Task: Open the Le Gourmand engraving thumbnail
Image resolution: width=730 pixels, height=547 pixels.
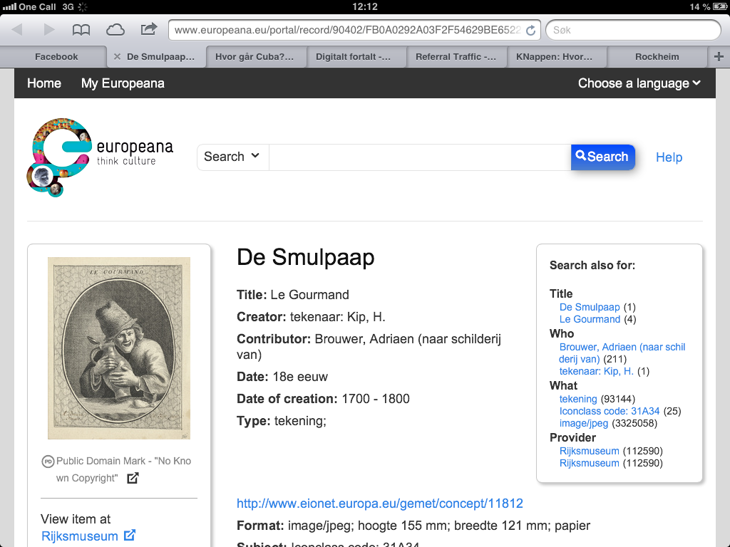Action: [119, 348]
